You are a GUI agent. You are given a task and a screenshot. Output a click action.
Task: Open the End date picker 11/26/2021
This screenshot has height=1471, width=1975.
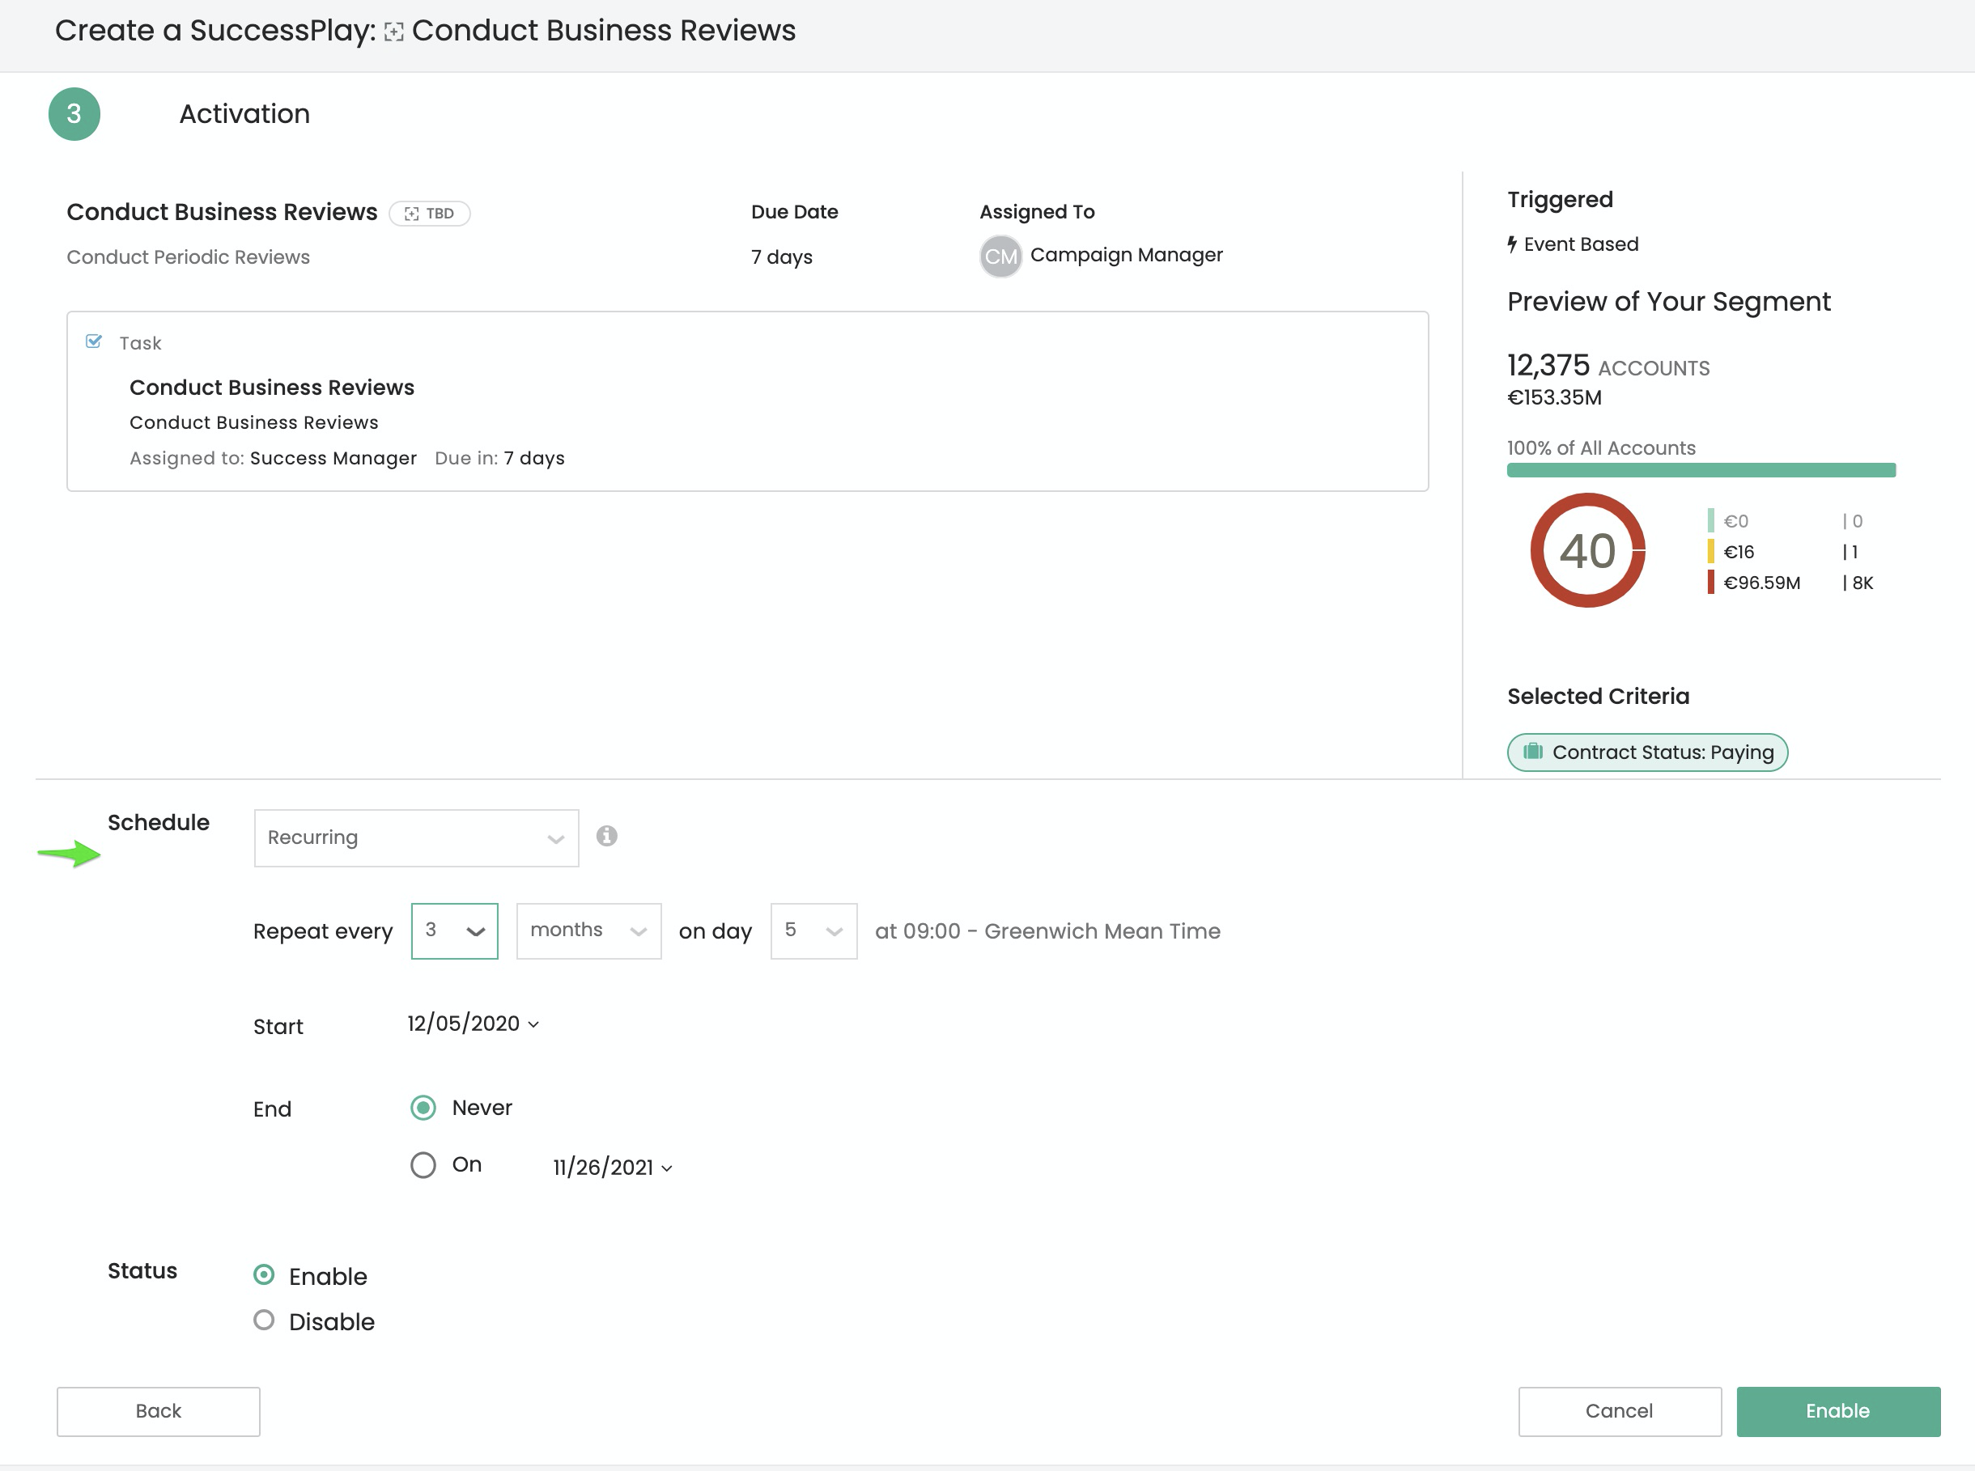612,1168
